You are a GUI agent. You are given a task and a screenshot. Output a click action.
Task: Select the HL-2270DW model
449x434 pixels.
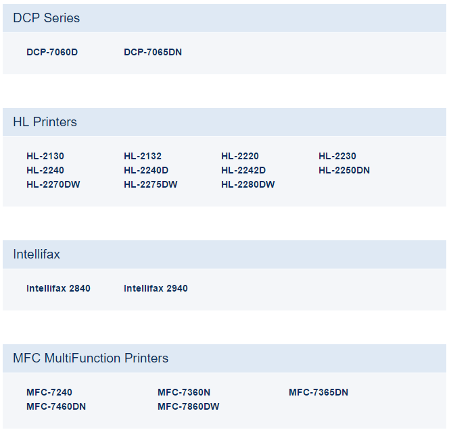coord(53,184)
